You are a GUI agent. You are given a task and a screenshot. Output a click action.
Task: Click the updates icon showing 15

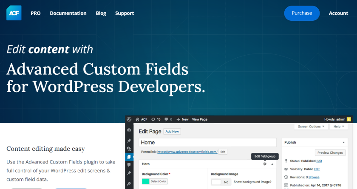pos(156,119)
